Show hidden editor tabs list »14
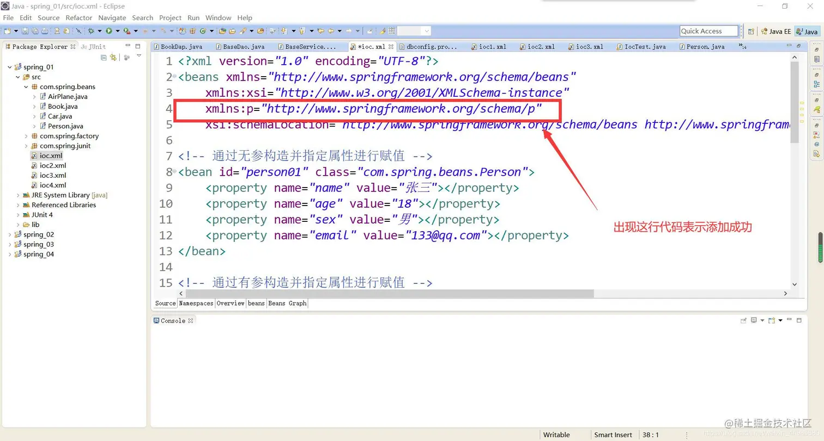The image size is (824, 441). [x=742, y=47]
